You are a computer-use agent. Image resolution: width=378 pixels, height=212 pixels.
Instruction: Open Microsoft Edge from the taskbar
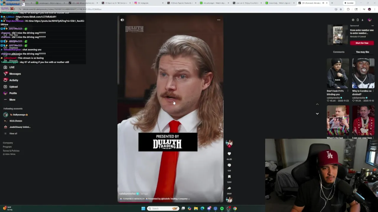click(x=202, y=208)
